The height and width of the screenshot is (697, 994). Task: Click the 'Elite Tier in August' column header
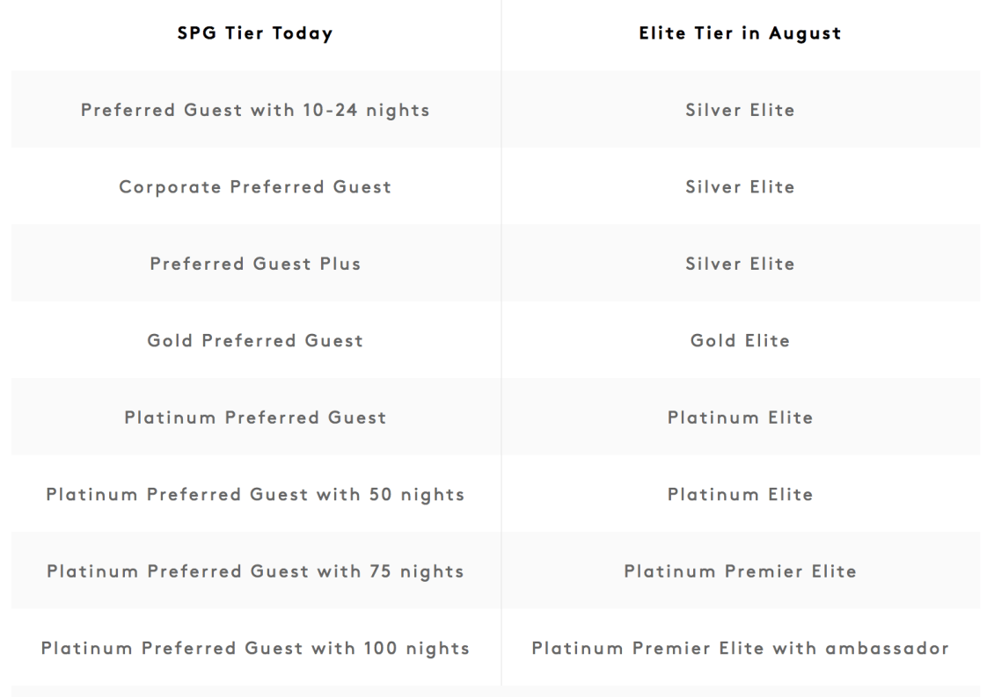click(740, 33)
